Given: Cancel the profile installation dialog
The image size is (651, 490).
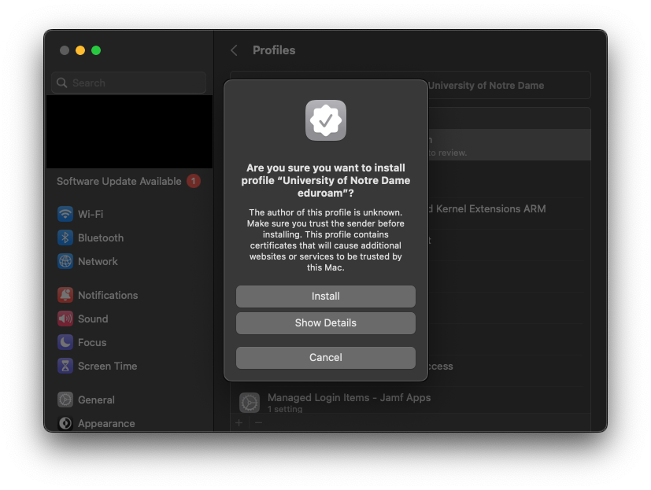Looking at the screenshot, I should click(325, 358).
